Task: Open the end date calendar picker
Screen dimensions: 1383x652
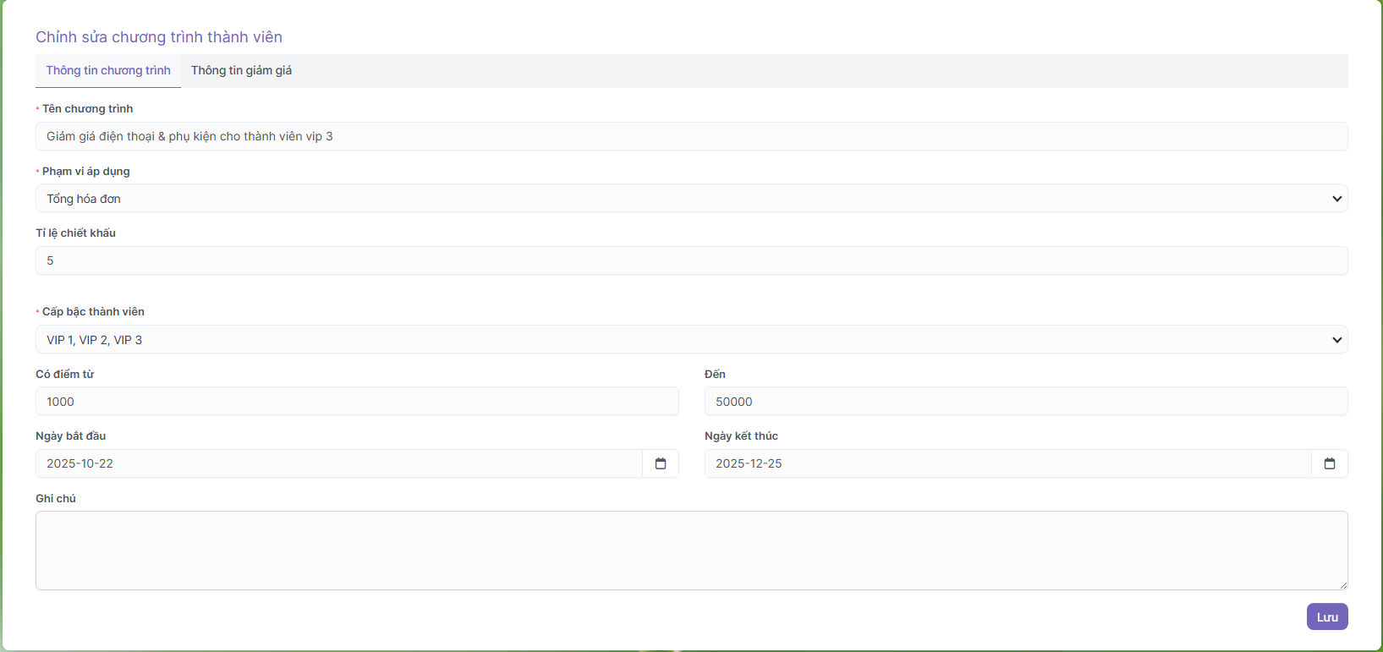Action: click(x=1329, y=463)
